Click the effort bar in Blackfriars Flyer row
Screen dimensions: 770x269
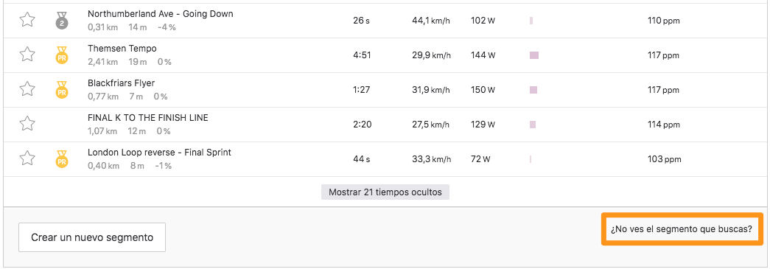pos(533,90)
